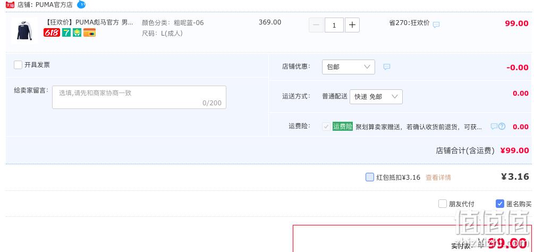Click the 聚划算卖家赠送 insurance description

pyautogui.click(x=419, y=127)
